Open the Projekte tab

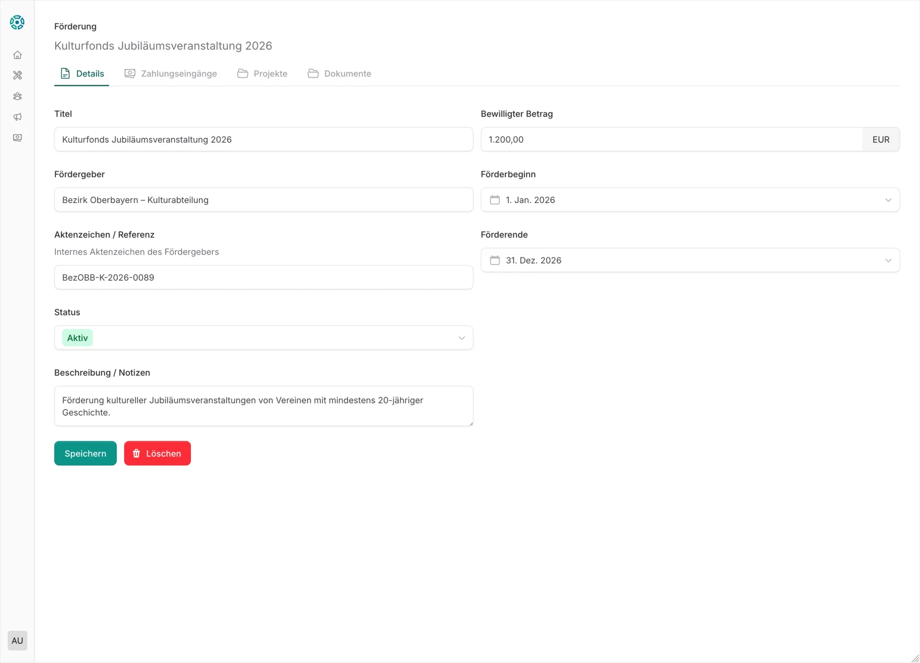coord(262,73)
